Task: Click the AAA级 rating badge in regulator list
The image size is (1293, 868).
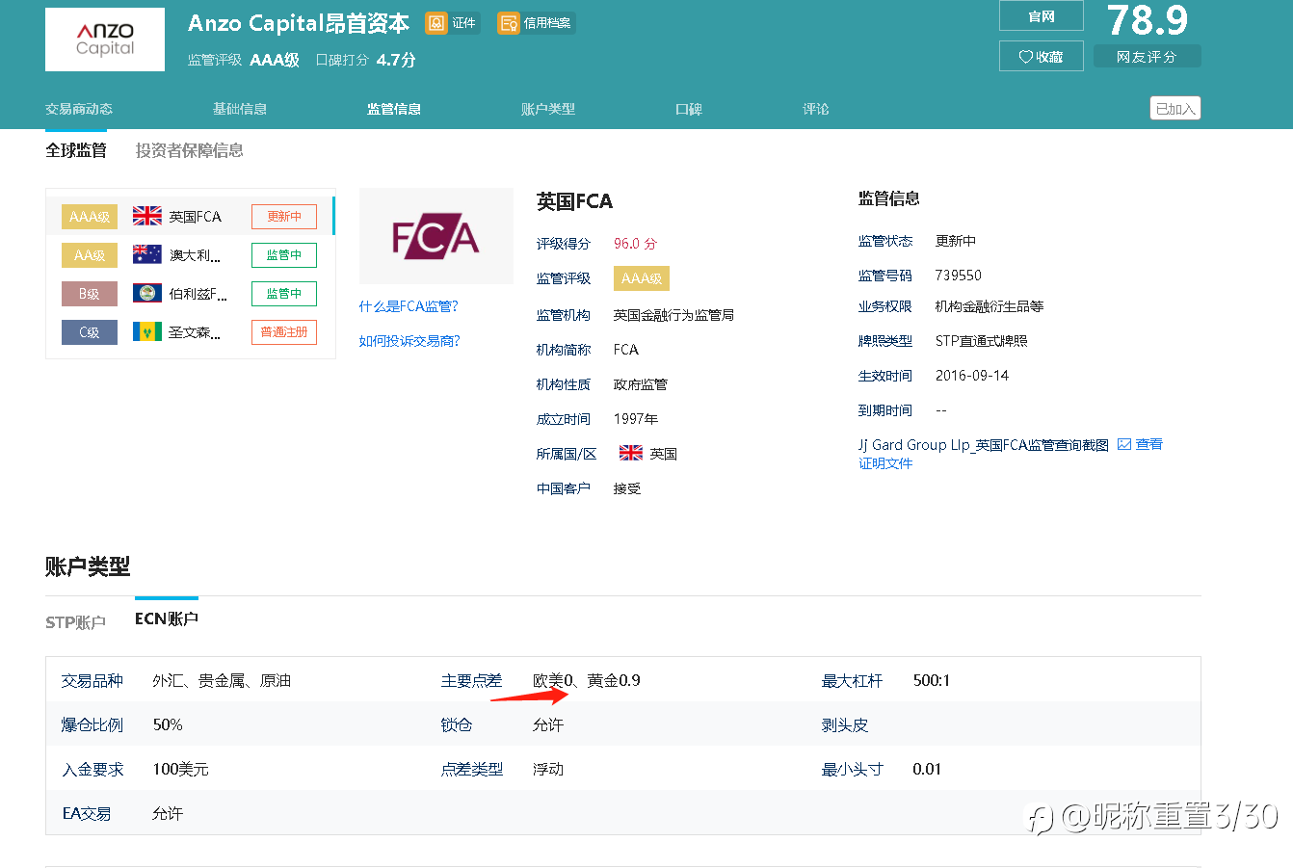Action: pos(90,217)
